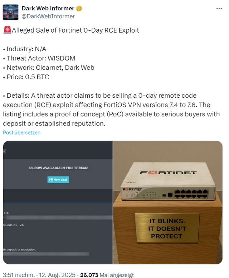This screenshot has height=278, width=229.
Task: Click the plus icon in New deal
Action: 51,180
